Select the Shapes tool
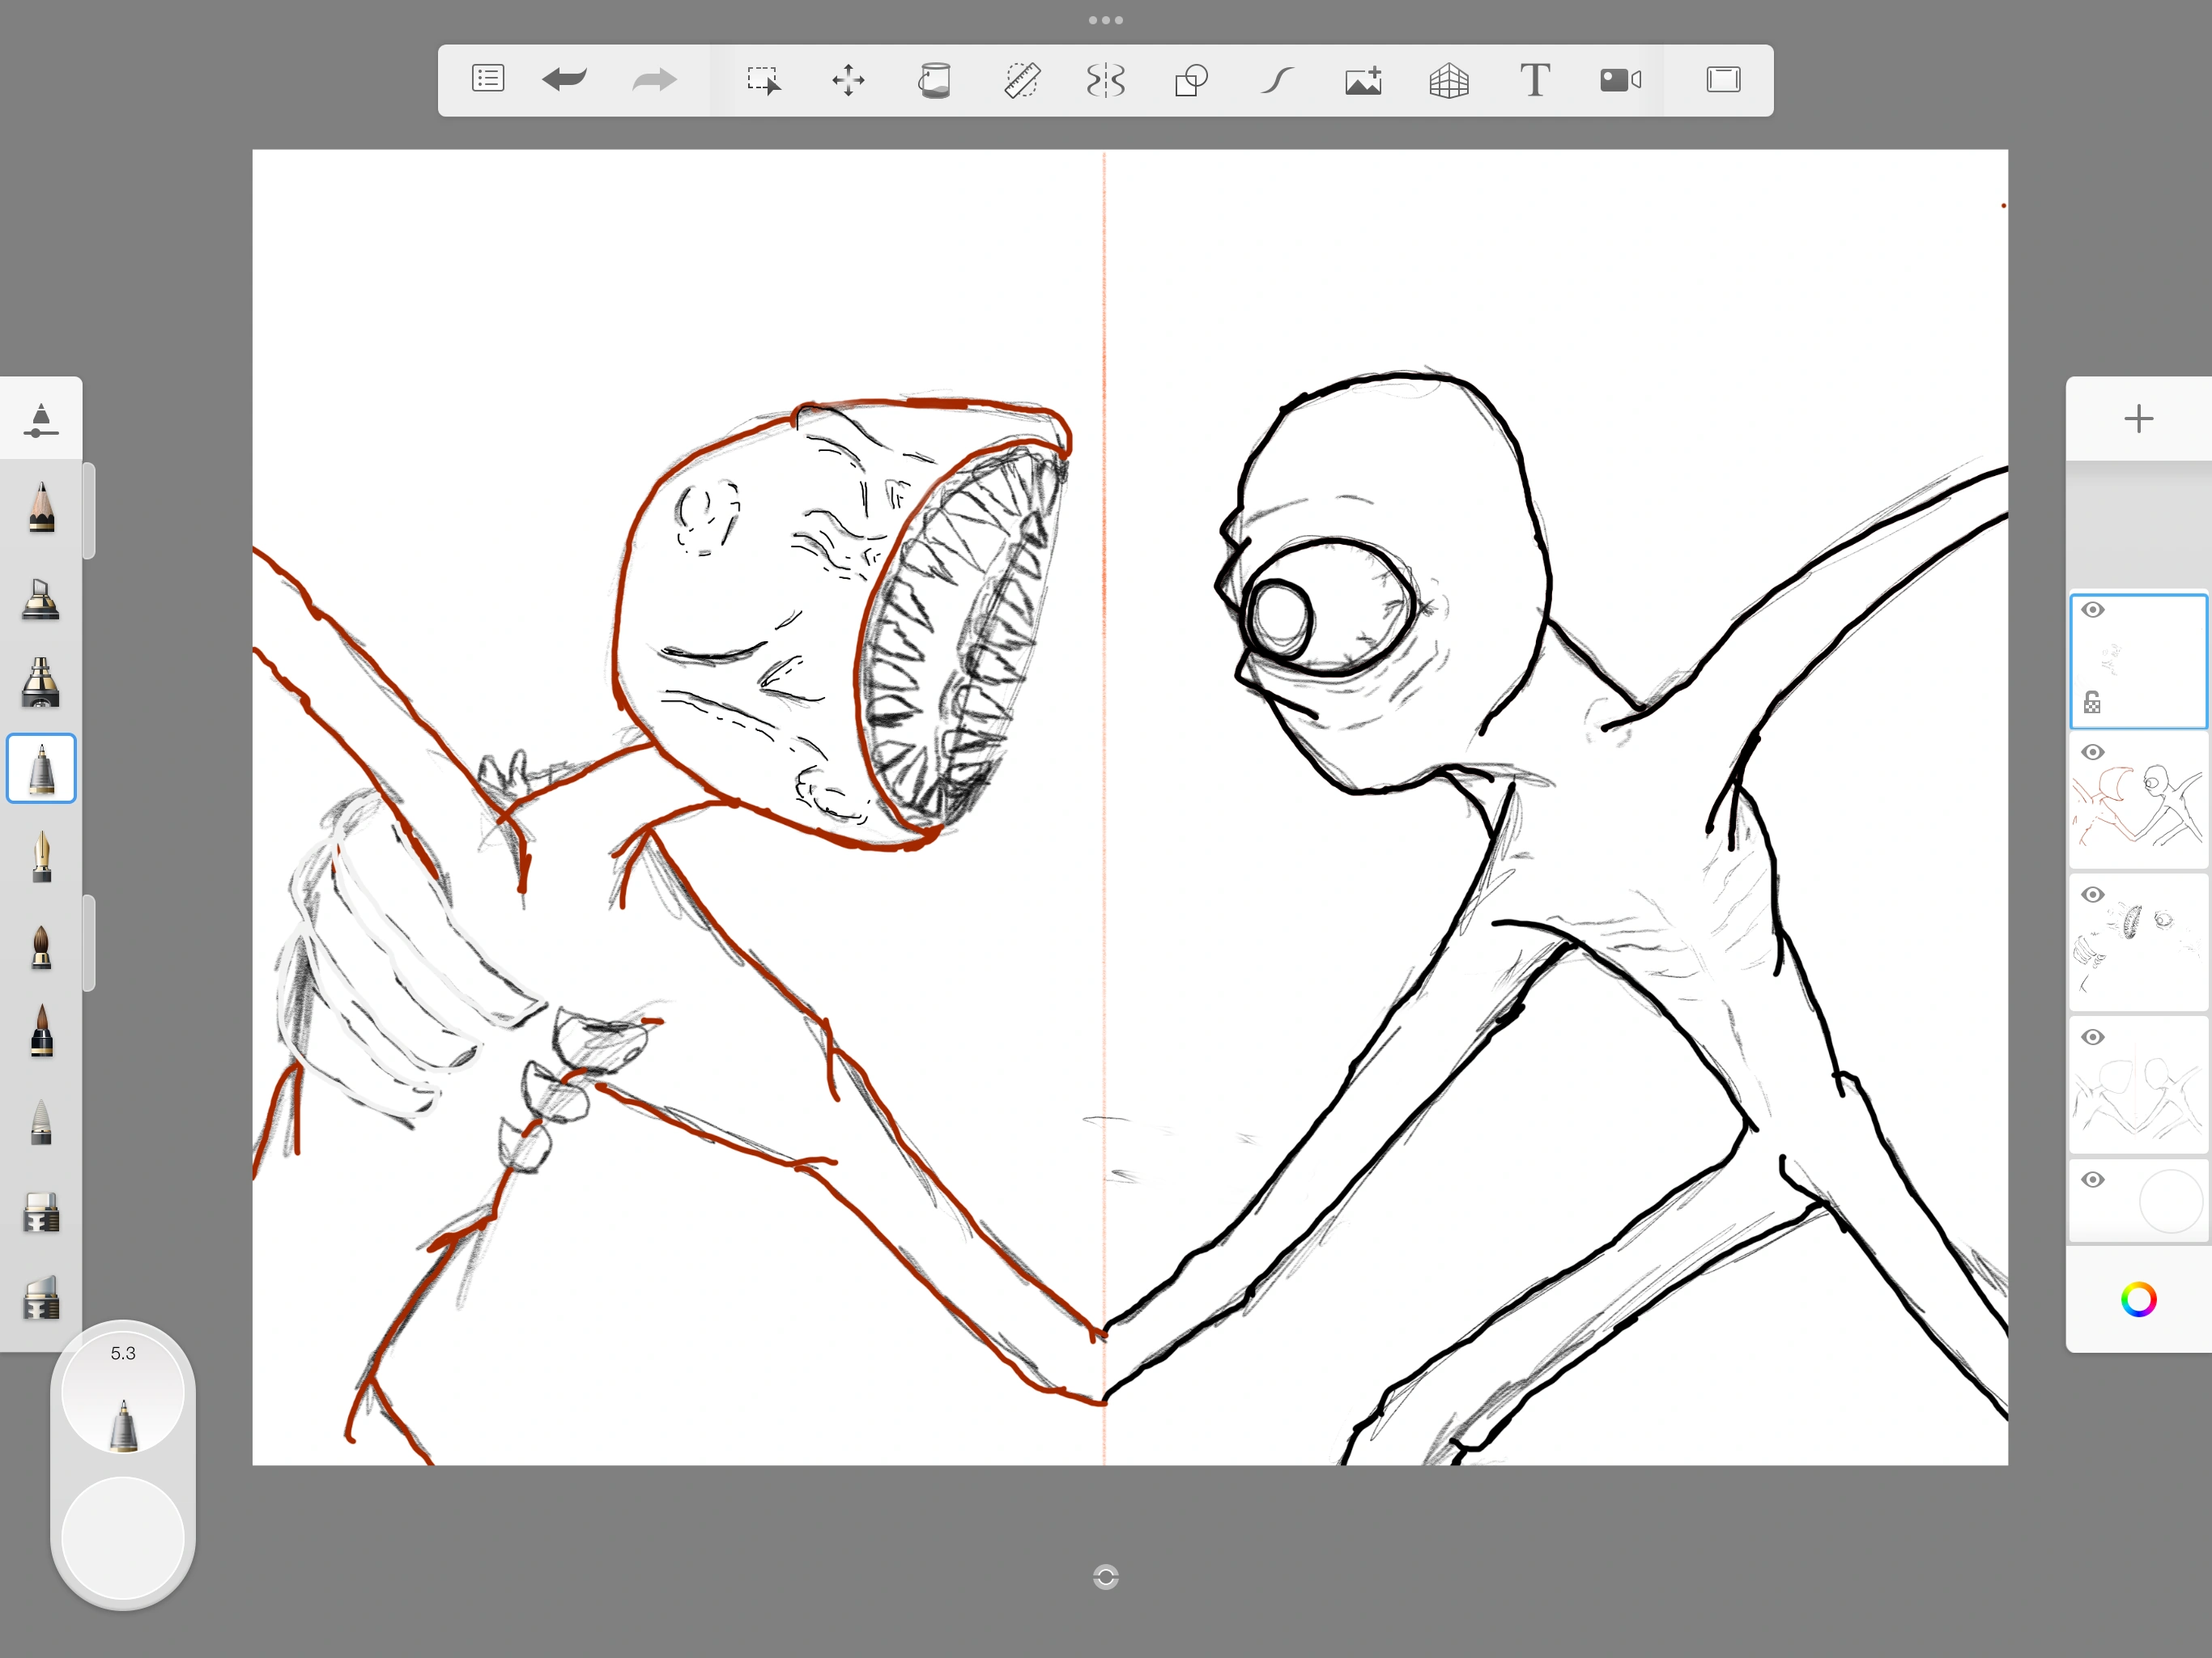This screenshot has width=2212, height=1658. pyautogui.click(x=1191, y=79)
